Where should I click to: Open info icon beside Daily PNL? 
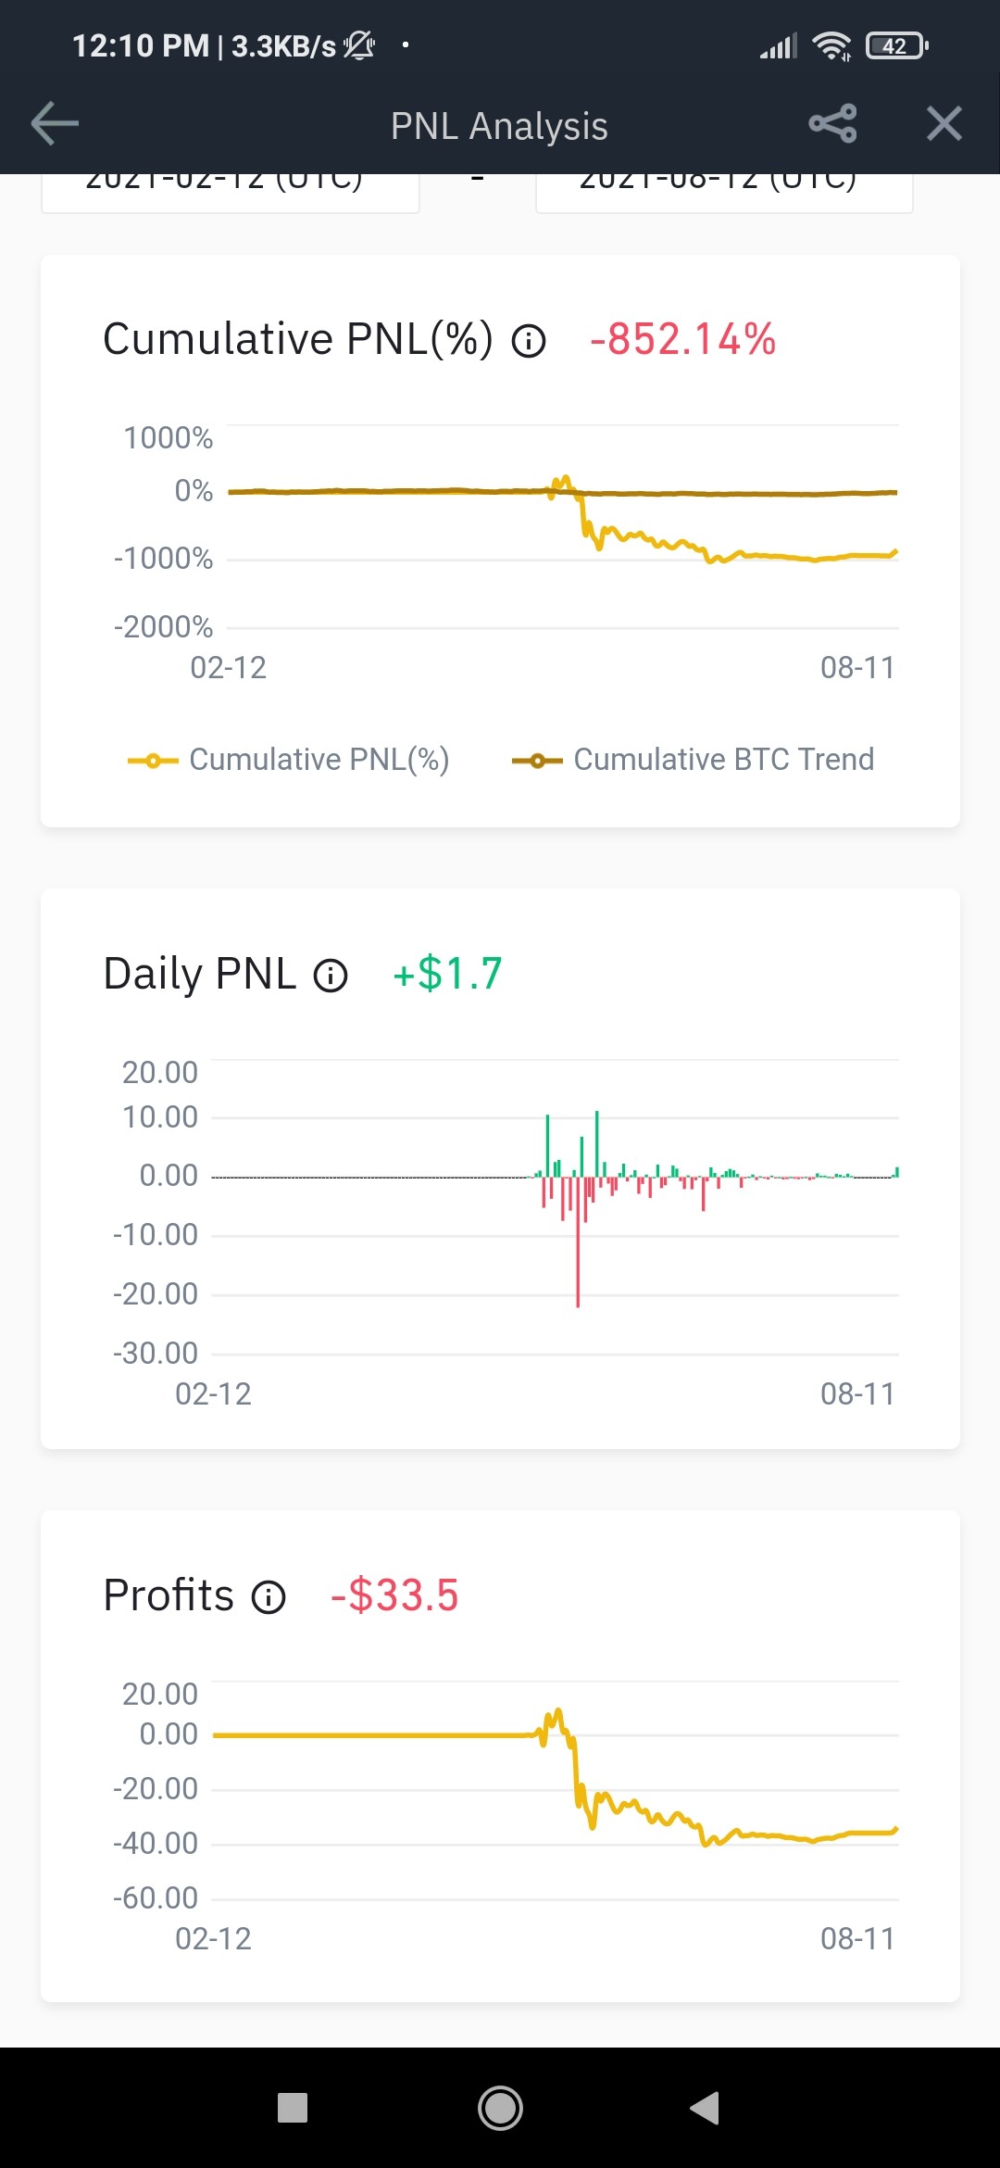click(331, 976)
